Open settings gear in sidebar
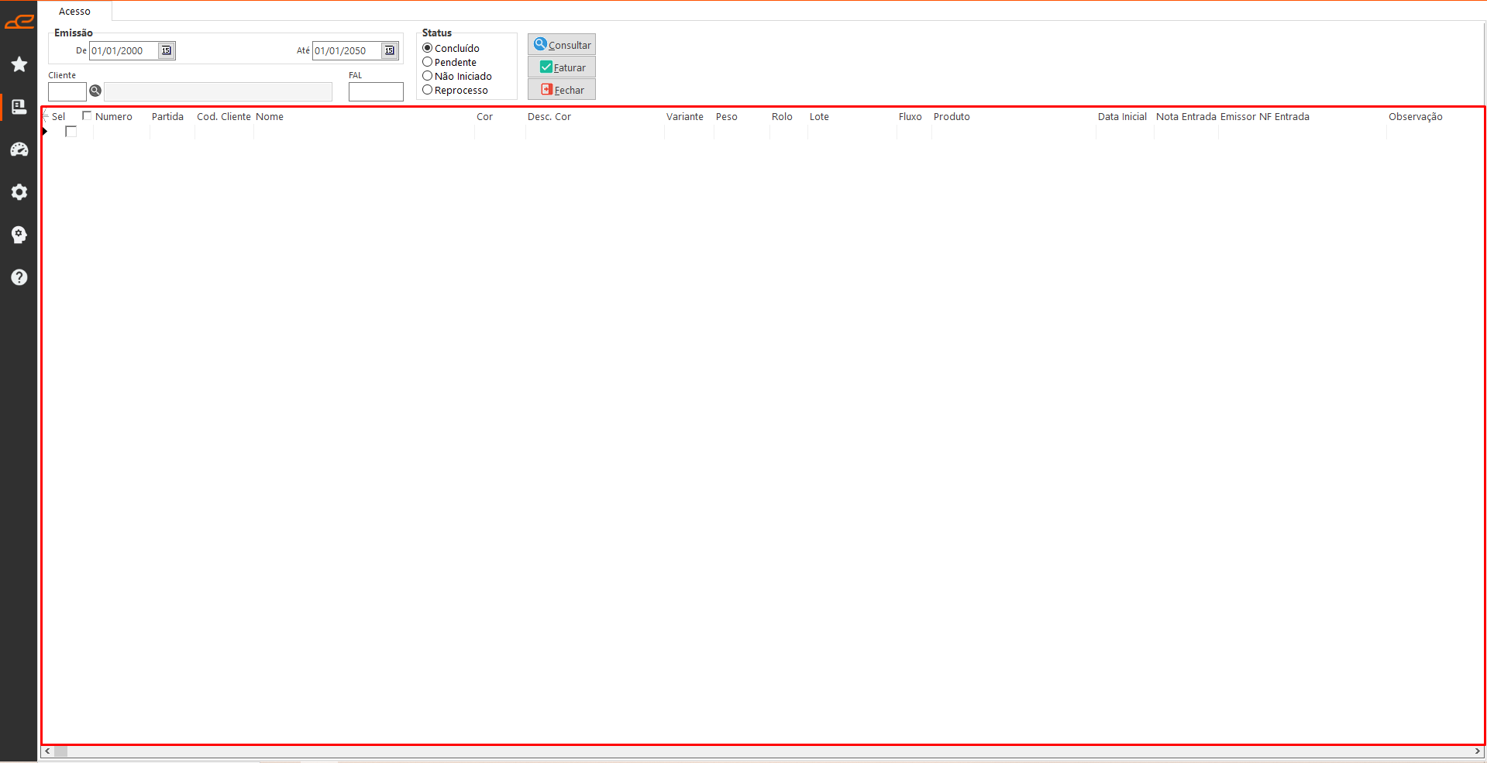 click(19, 192)
